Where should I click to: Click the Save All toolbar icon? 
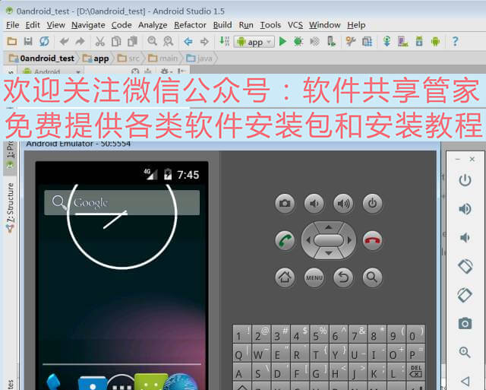tap(28, 41)
